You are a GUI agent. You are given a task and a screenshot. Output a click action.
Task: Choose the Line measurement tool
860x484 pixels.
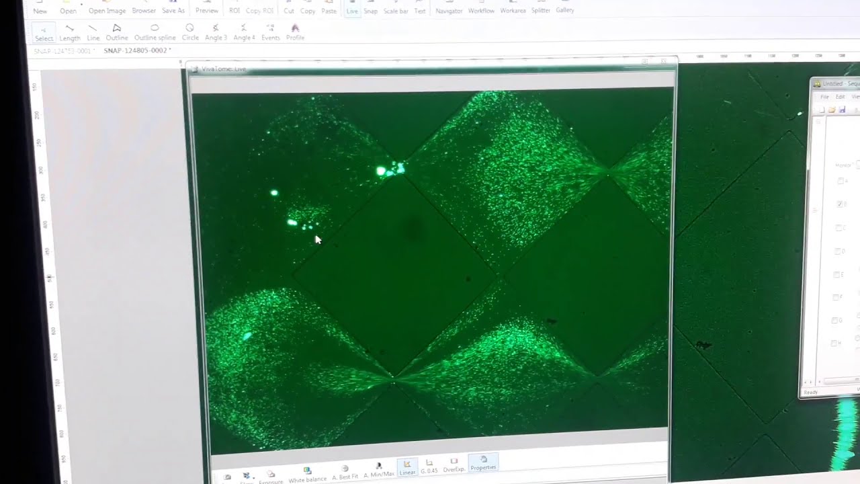(93, 33)
